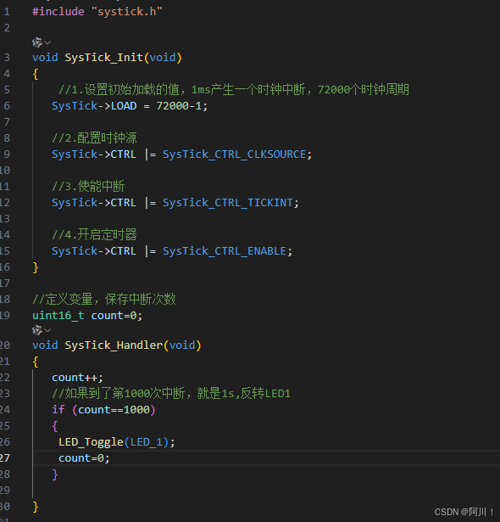
Task: Click the comment //定义变量，保存中断次数
Action: (103, 300)
